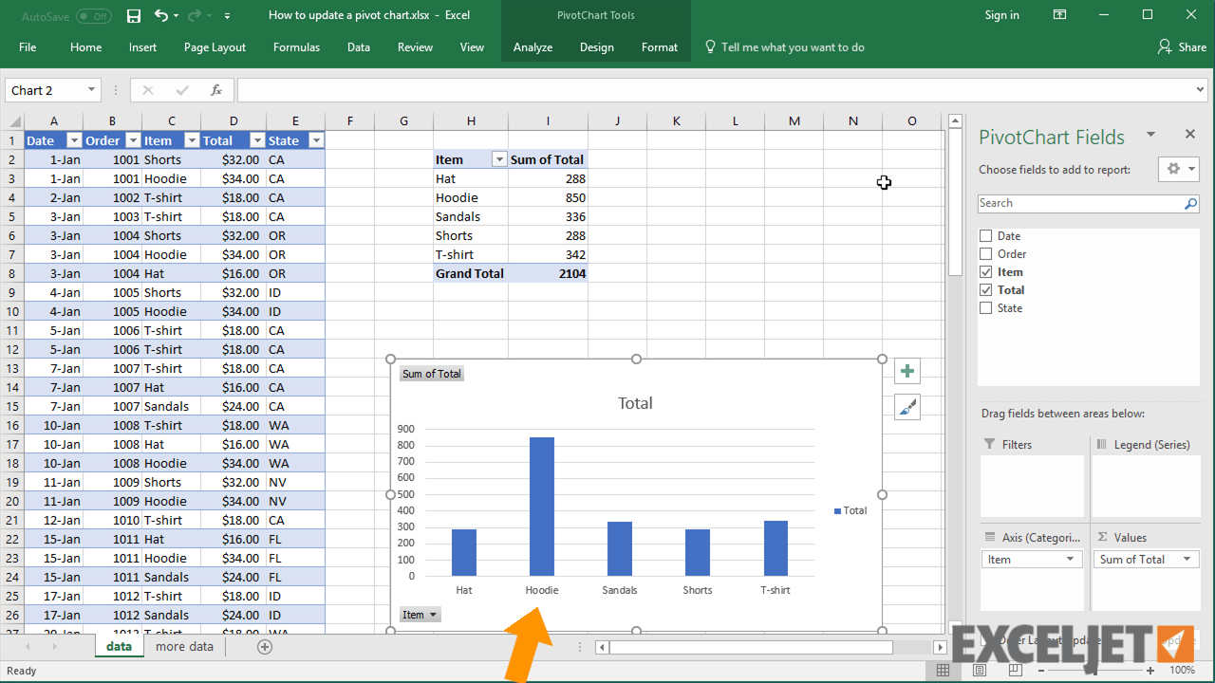
Task: Add a new sheet with plus icon
Action: point(265,647)
